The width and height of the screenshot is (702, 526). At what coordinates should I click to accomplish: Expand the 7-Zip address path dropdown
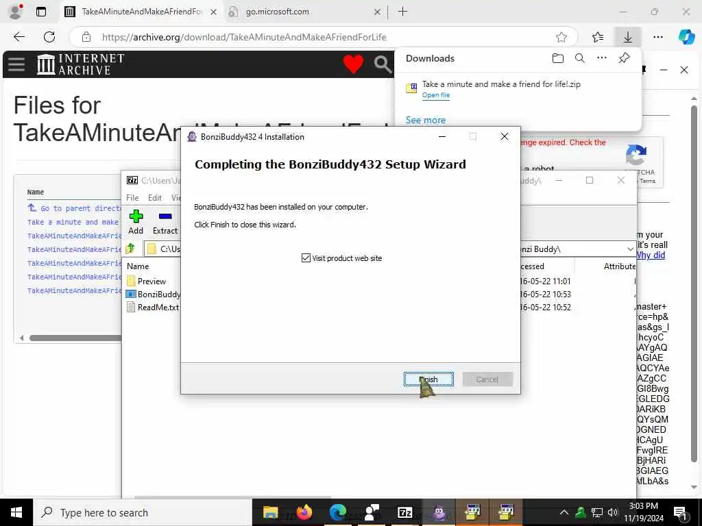point(630,249)
